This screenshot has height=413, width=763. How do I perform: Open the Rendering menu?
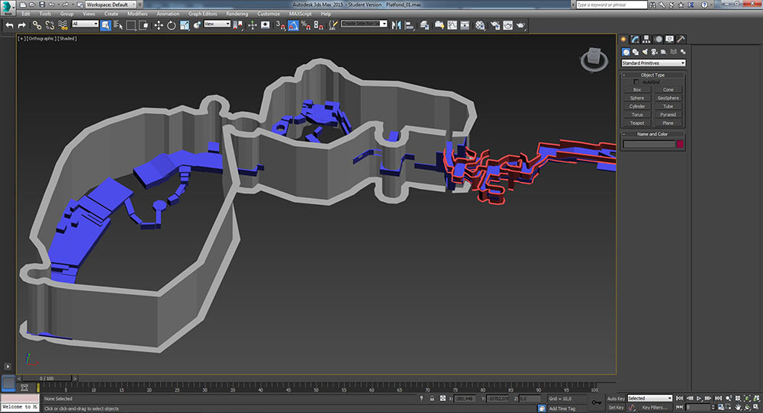(237, 14)
